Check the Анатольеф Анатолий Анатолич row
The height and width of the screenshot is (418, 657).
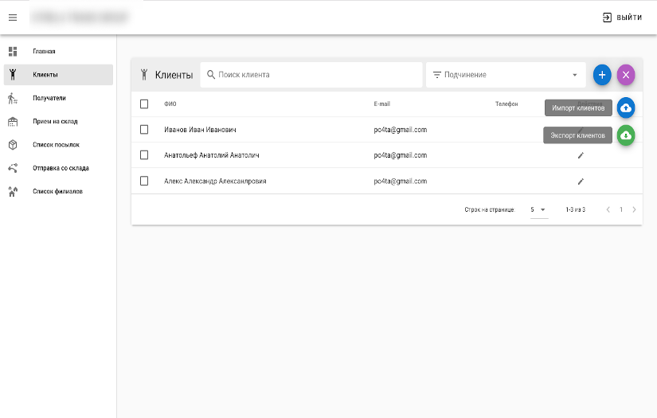pos(144,155)
